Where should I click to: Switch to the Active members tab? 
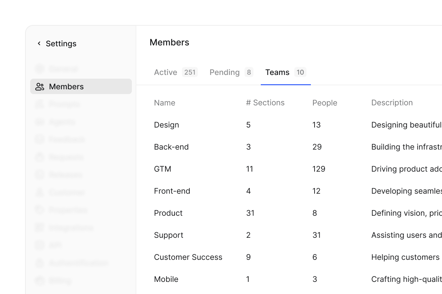166,72
